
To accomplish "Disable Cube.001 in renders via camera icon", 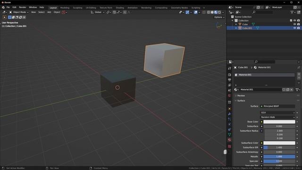I will [298, 28].
